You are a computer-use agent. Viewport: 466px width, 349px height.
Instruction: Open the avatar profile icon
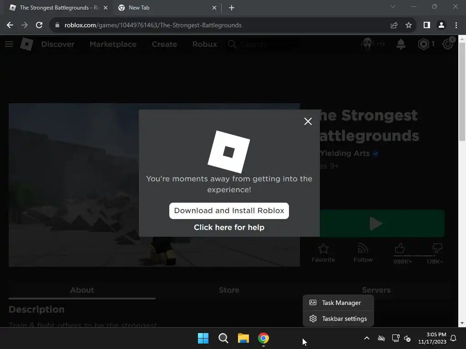[368, 44]
